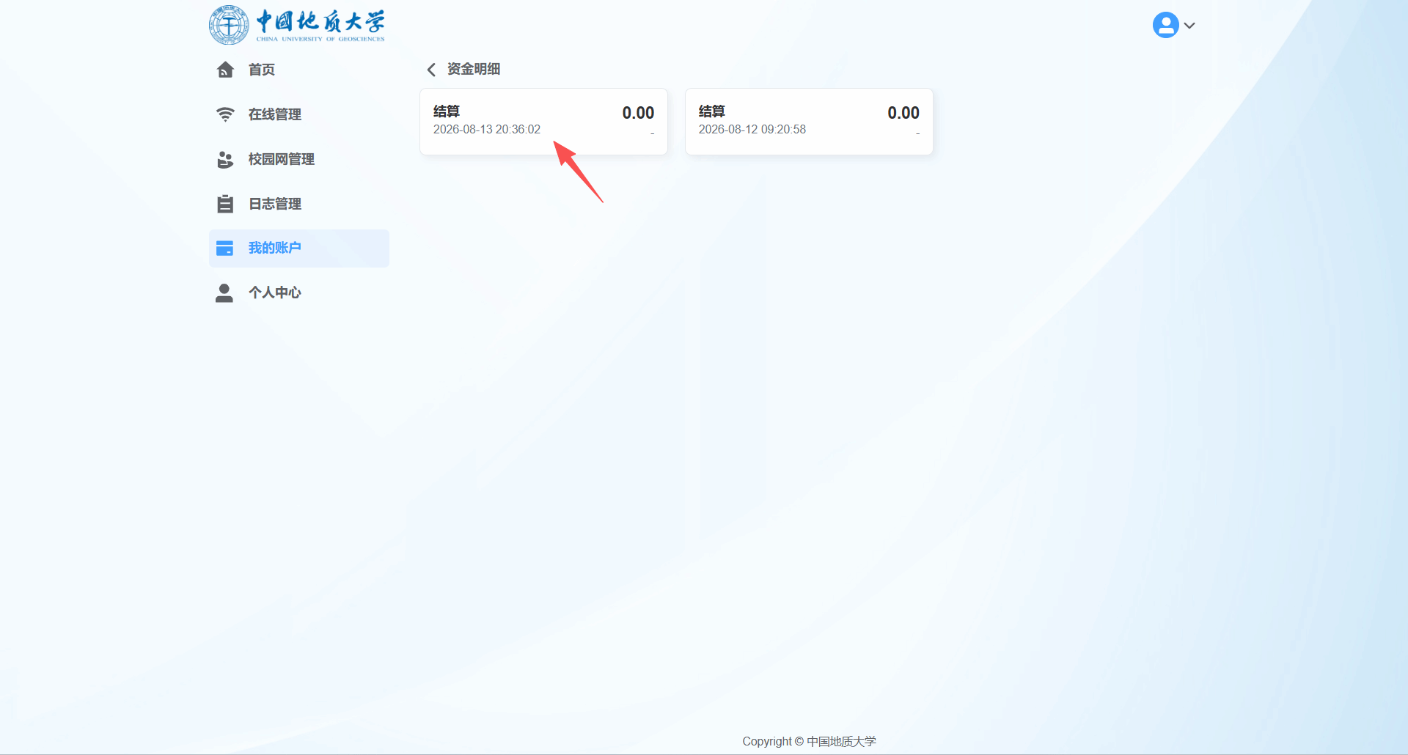This screenshot has width=1408, height=755.
Task: Open the 首页 menu item
Action: 299,70
